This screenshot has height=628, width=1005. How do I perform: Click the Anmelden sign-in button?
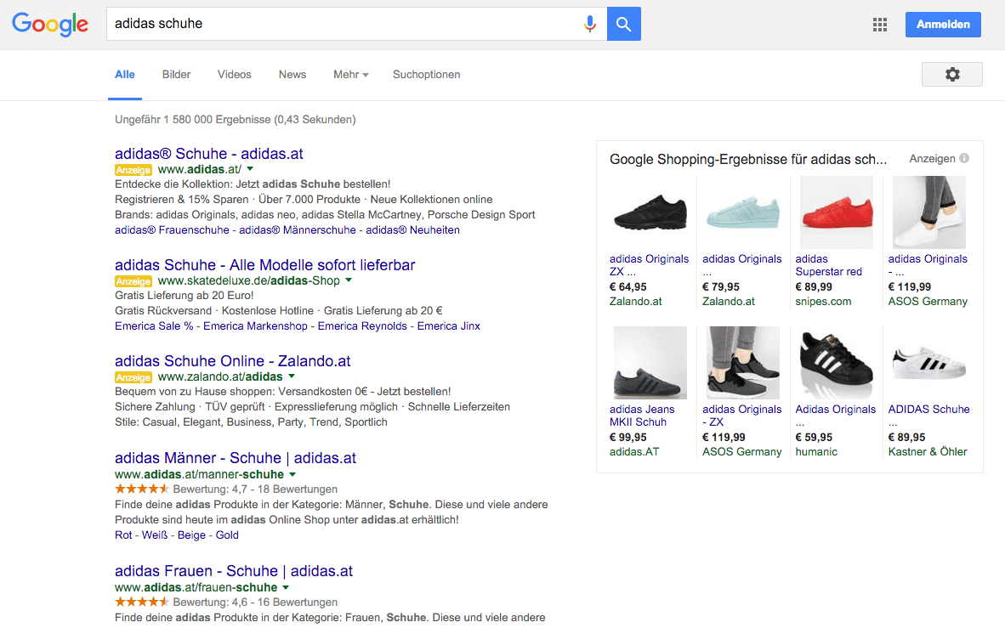(942, 25)
